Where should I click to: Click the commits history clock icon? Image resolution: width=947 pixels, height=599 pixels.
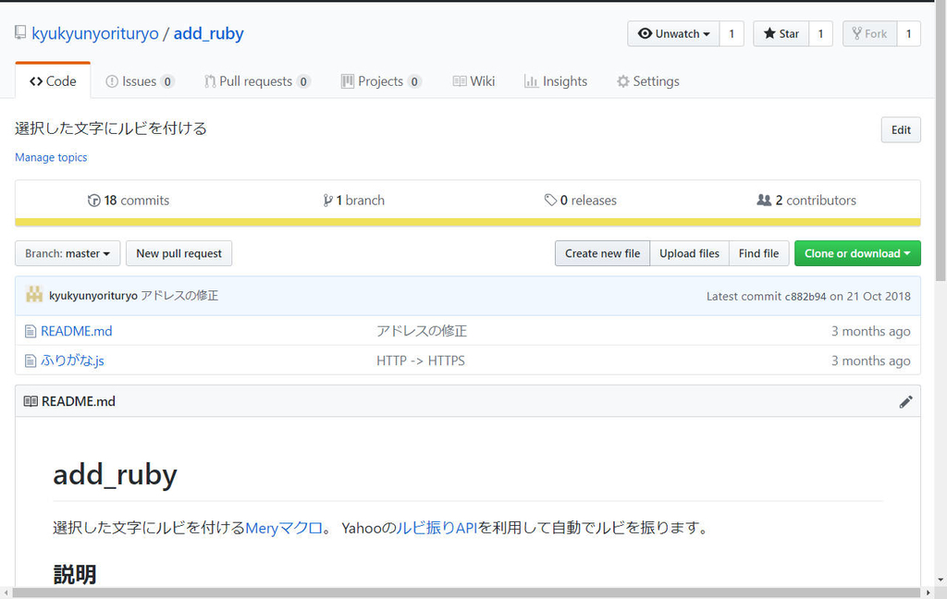93,201
